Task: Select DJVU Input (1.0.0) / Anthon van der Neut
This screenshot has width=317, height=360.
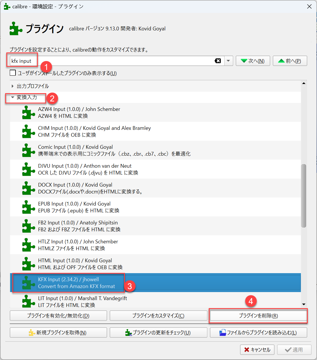Action: 155,169
